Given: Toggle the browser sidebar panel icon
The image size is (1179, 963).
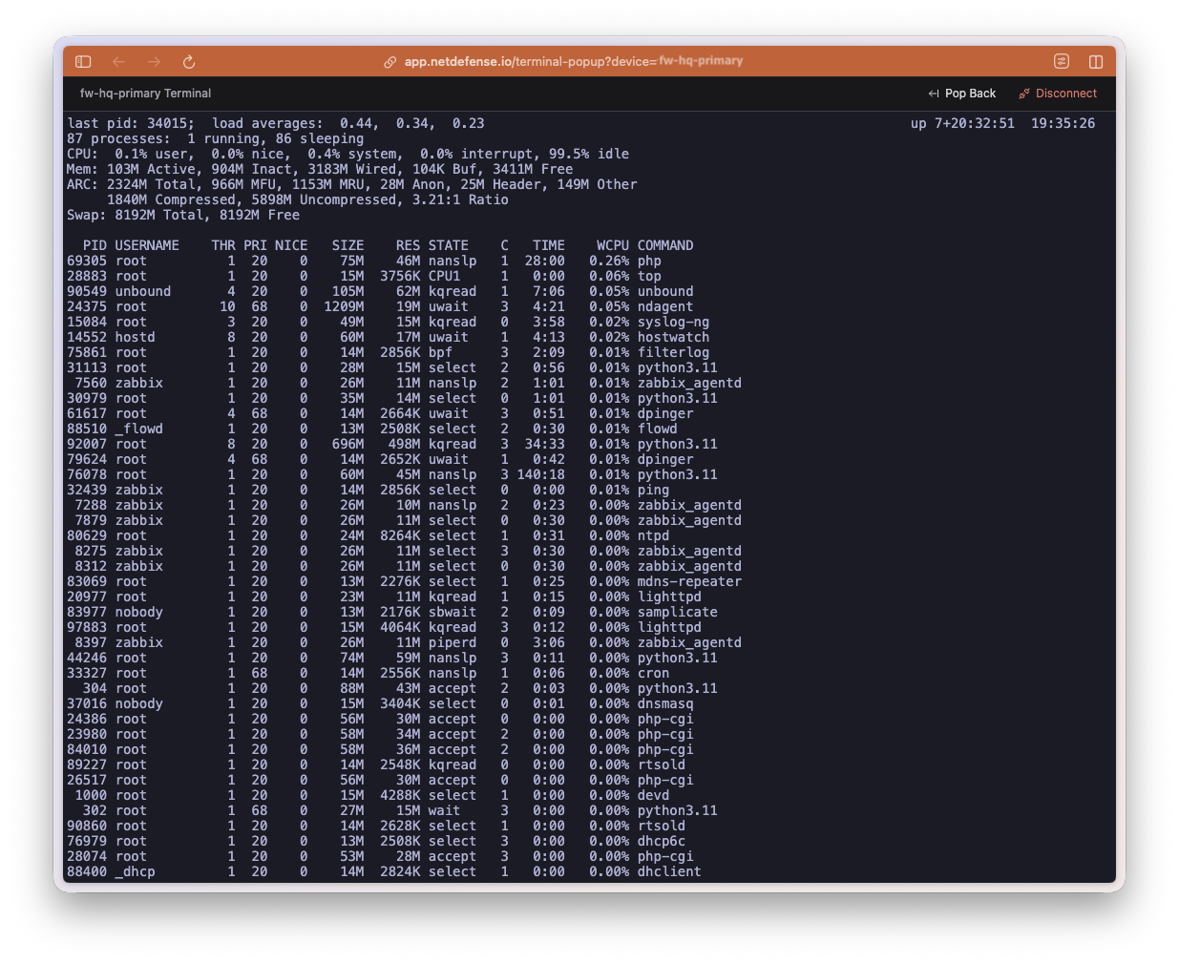Looking at the screenshot, I should tap(83, 62).
